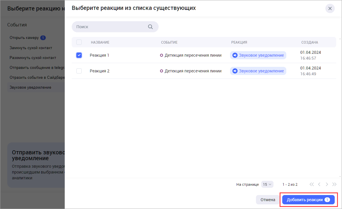Image resolution: width=342 pixels, height=209 pixels.
Task: Check the Реакция 2 checkbox
Action: point(79,71)
